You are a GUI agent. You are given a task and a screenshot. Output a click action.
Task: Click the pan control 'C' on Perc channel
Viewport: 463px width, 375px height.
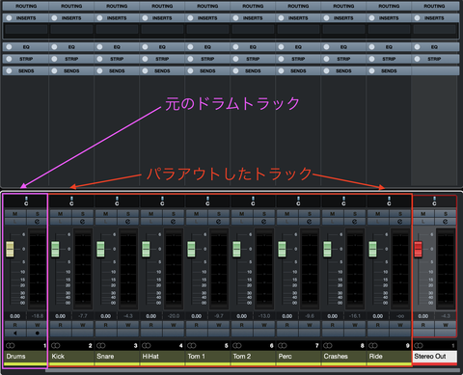tap(298, 201)
